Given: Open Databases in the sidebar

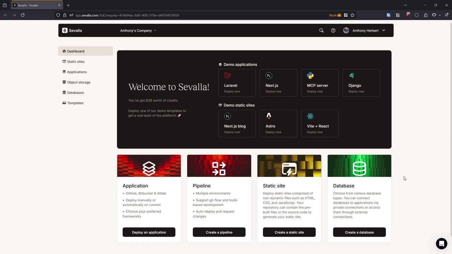Looking at the screenshot, I should [x=86, y=92].
